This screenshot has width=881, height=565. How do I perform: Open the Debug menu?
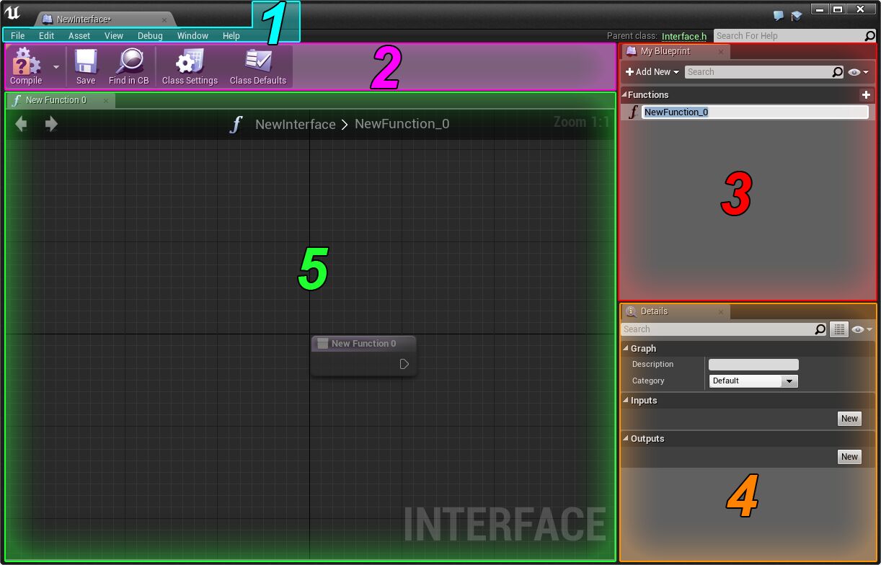[150, 35]
